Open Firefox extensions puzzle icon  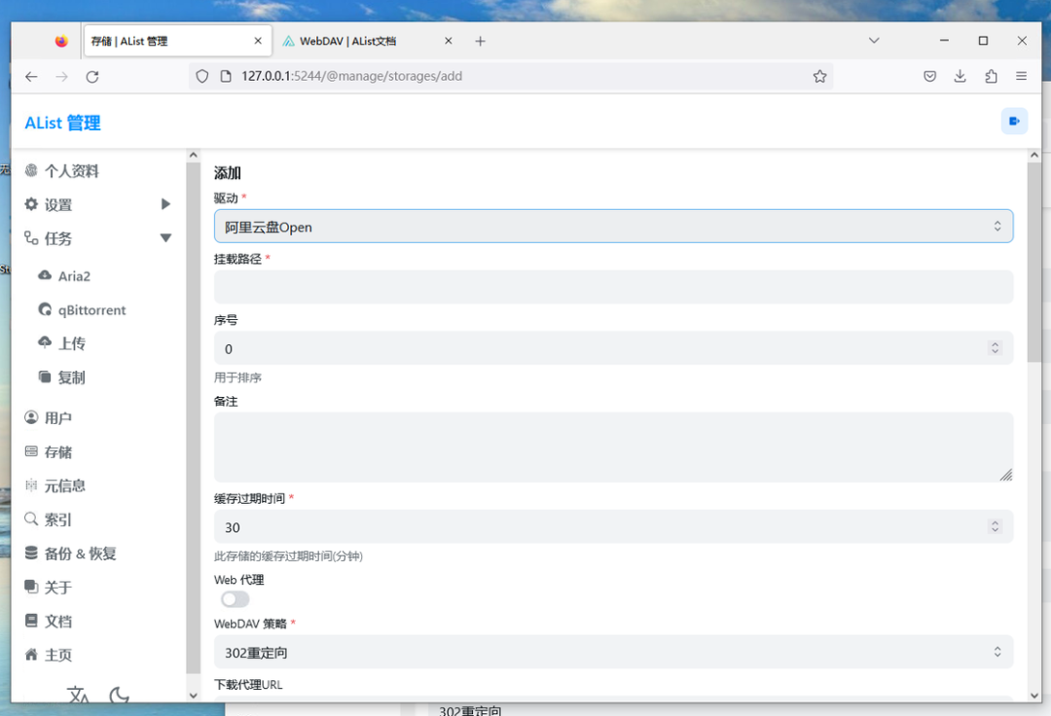click(991, 76)
